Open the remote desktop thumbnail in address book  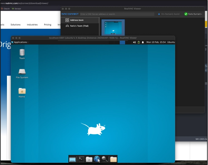click(x=113, y=27)
